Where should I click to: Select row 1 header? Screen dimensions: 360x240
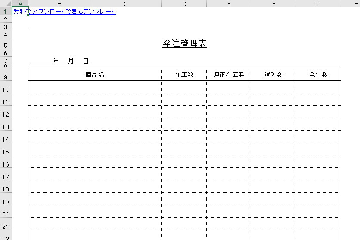tap(6, 11)
